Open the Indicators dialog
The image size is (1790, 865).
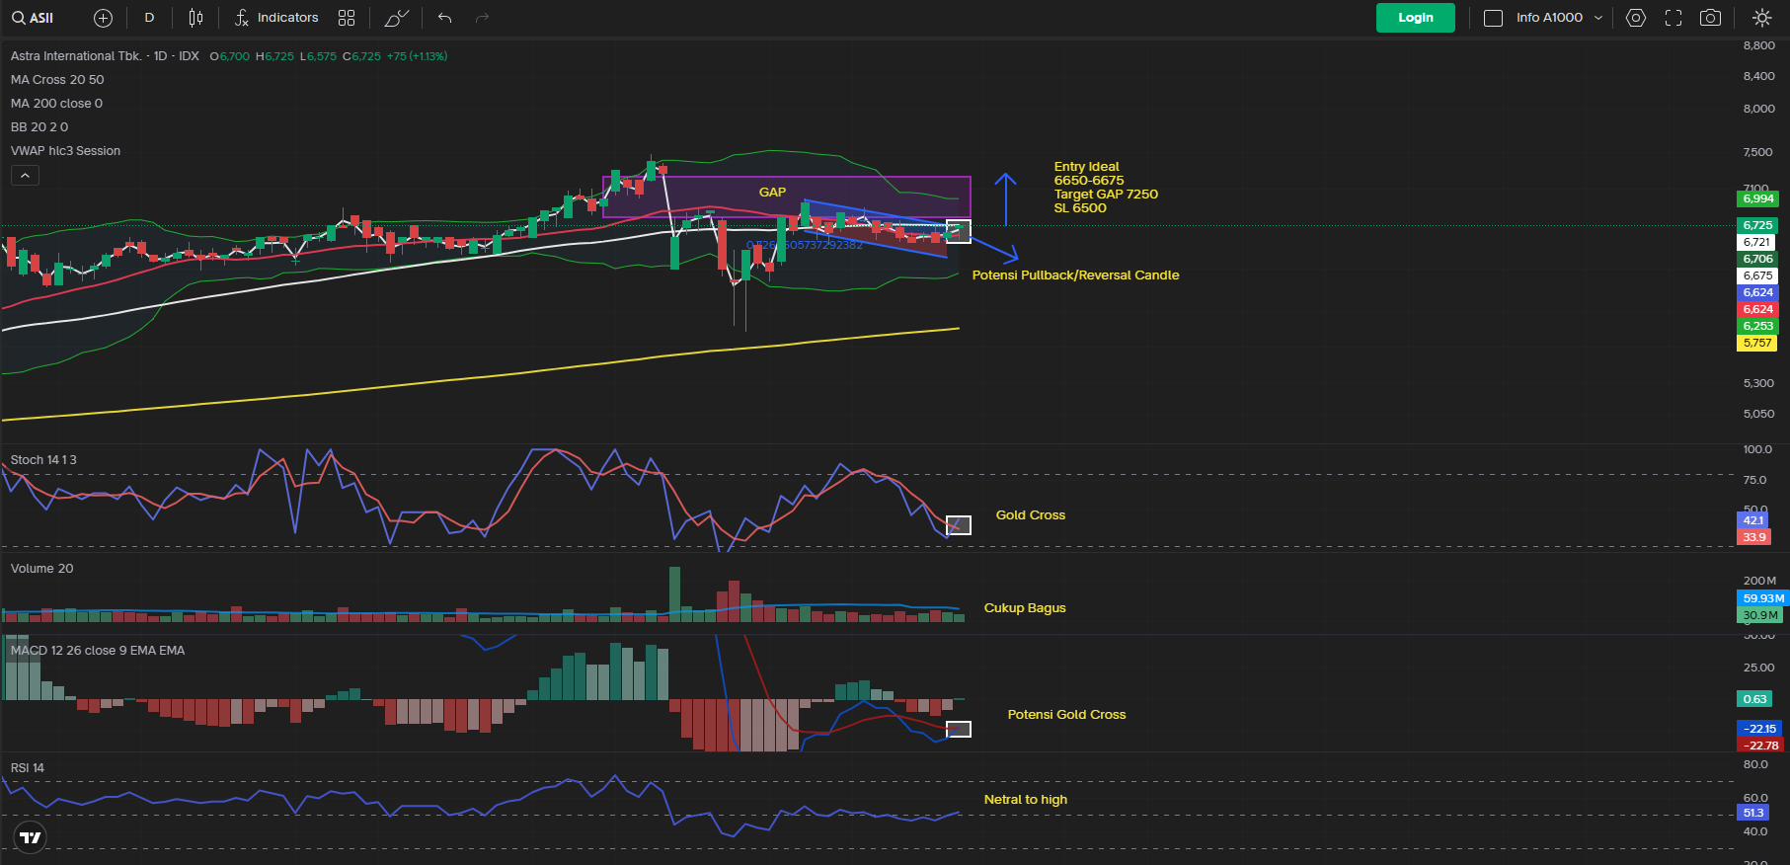click(x=276, y=18)
